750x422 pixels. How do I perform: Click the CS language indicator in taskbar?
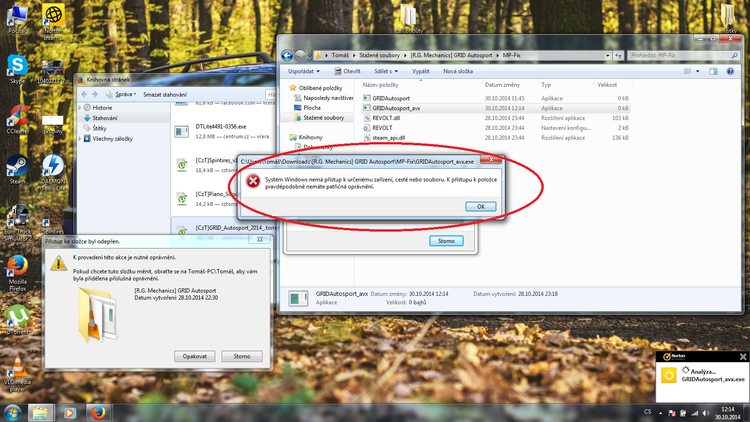[x=647, y=412]
